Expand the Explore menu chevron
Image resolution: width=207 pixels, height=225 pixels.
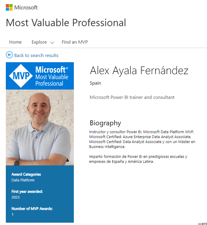coord(52,42)
